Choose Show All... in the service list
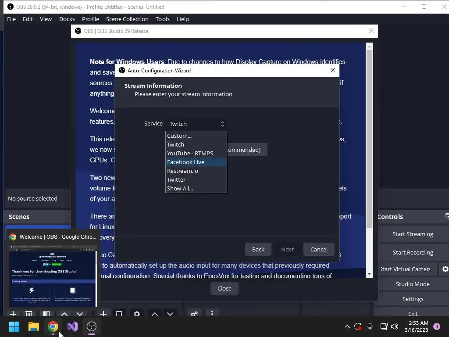The height and width of the screenshot is (337, 449). point(196,188)
